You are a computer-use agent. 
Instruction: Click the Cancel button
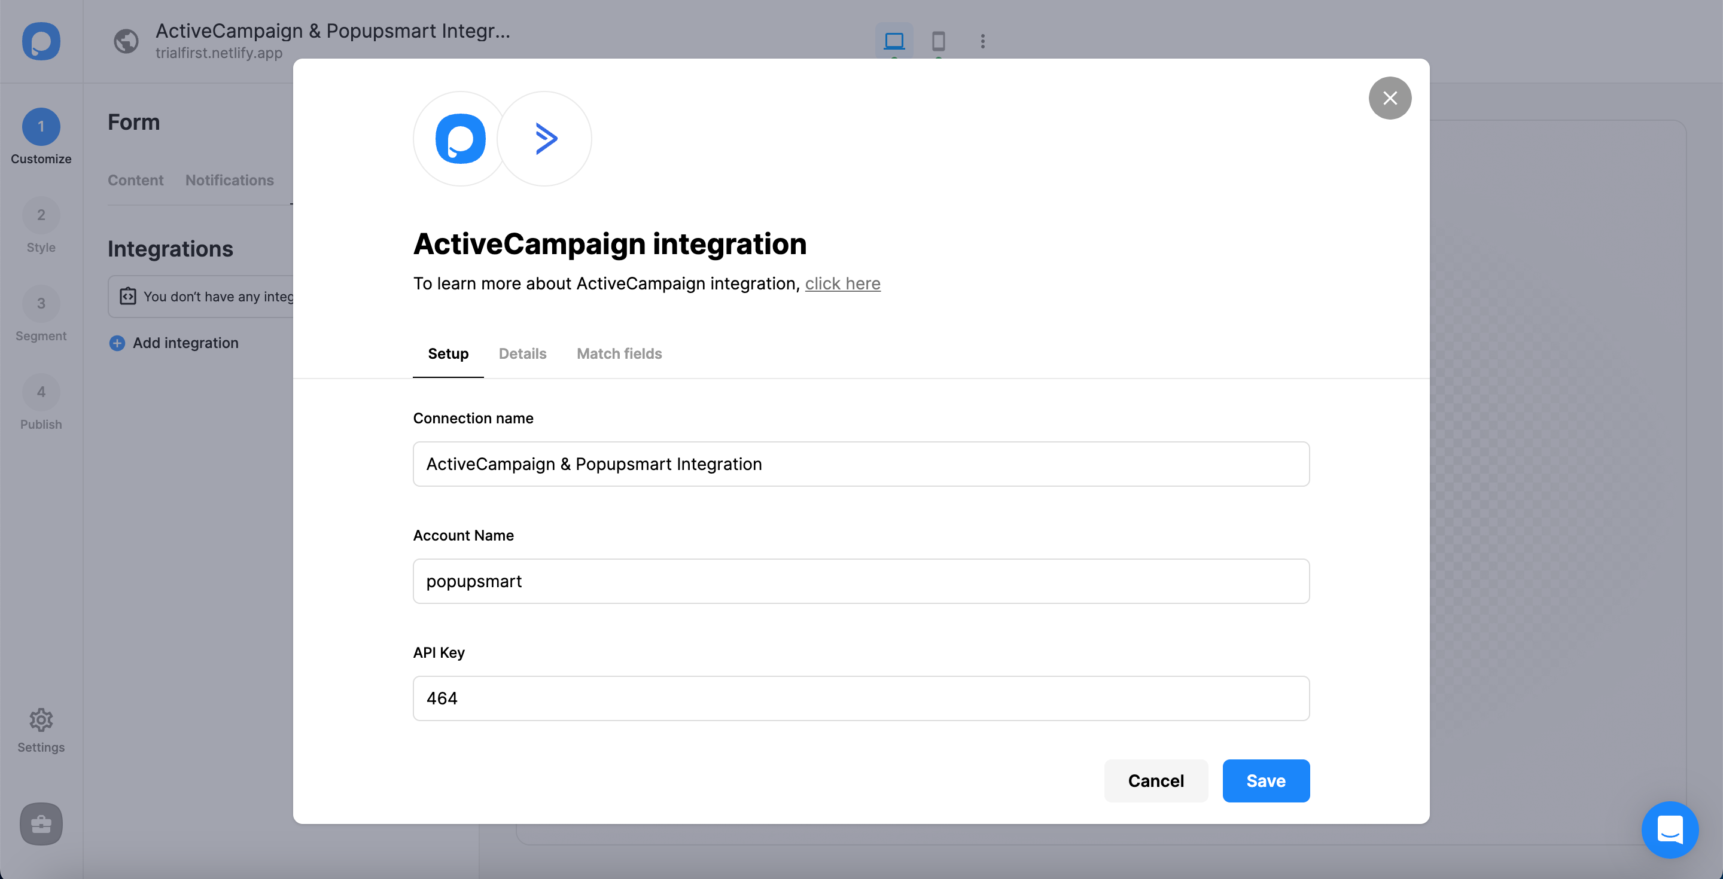click(x=1156, y=781)
